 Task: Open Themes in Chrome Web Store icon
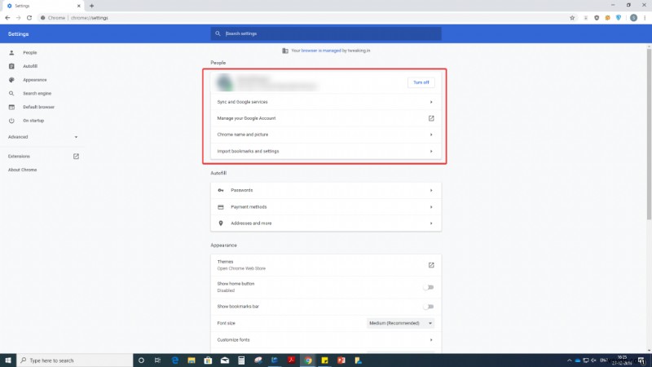(431, 265)
